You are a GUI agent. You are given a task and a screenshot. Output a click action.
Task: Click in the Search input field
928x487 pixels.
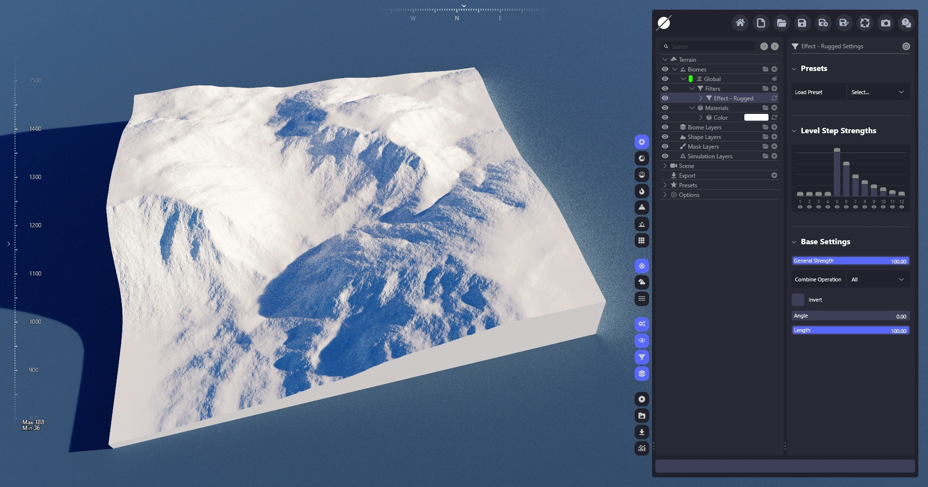(710, 46)
